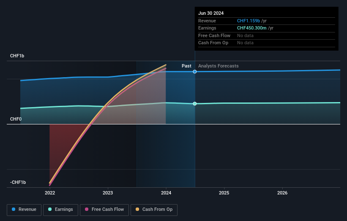Click the Free Cash Flow 'No data' tooltip value
The height and width of the screenshot is (221, 347).
245,35
